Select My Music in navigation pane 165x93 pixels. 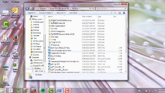[36, 44]
